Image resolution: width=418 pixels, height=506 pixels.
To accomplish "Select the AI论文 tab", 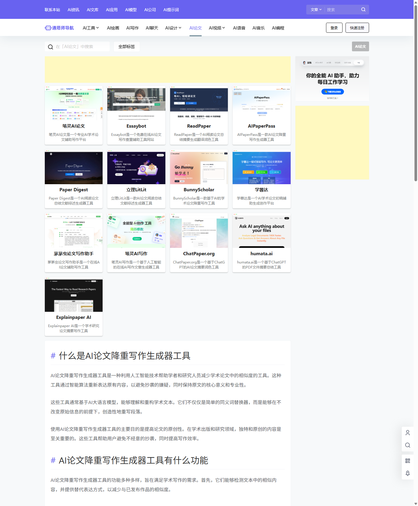I will click(x=195, y=28).
